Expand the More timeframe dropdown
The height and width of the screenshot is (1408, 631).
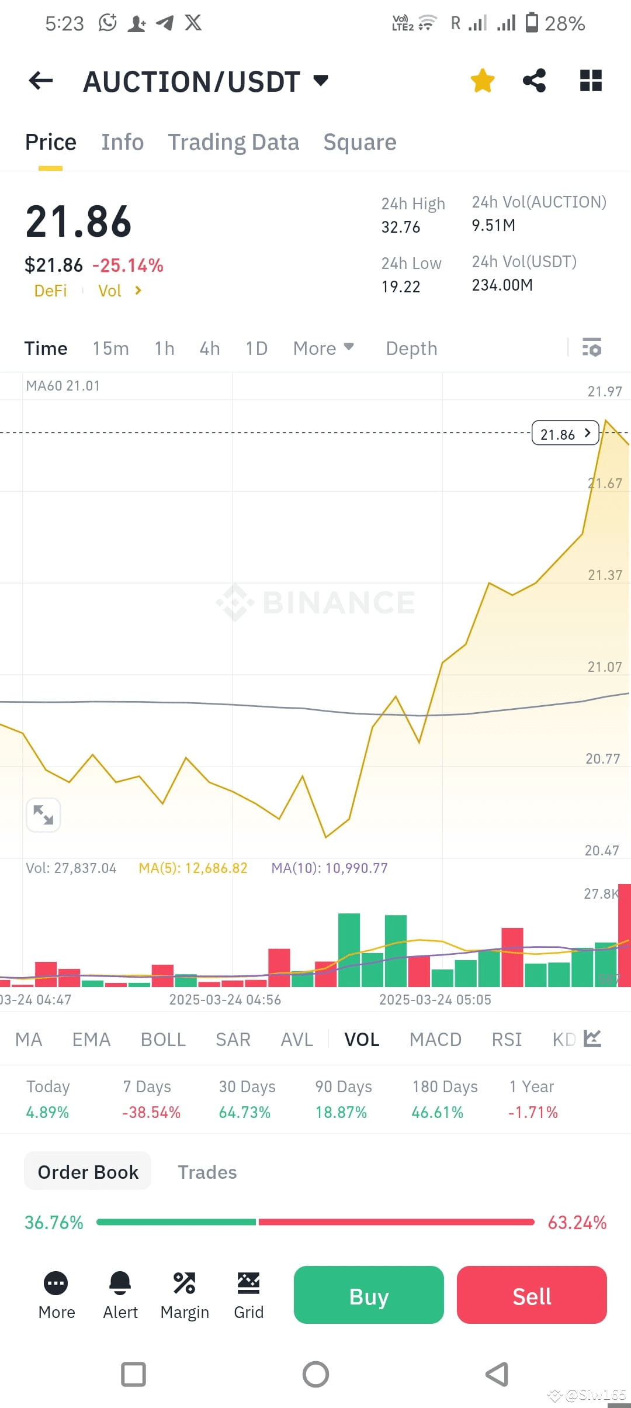coord(324,348)
